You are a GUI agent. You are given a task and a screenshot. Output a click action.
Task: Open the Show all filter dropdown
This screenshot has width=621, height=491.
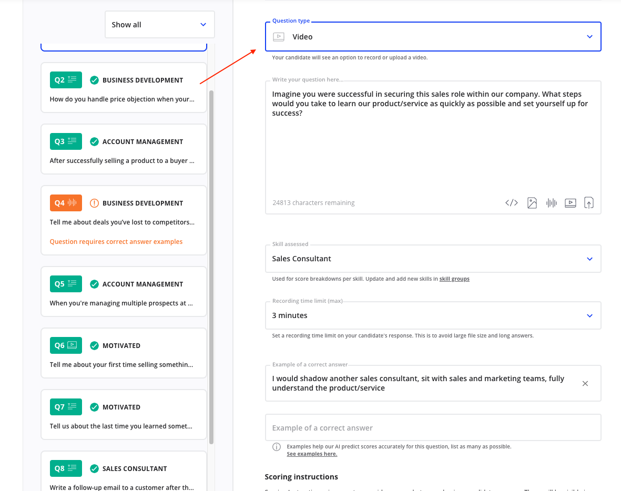pos(159,25)
